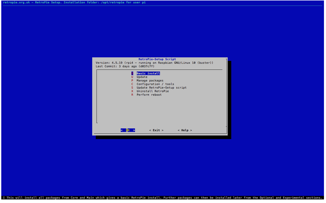This screenshot has width=326, height=203.
Task: Choose Perform reboot entry
Action: click(146, 95)
